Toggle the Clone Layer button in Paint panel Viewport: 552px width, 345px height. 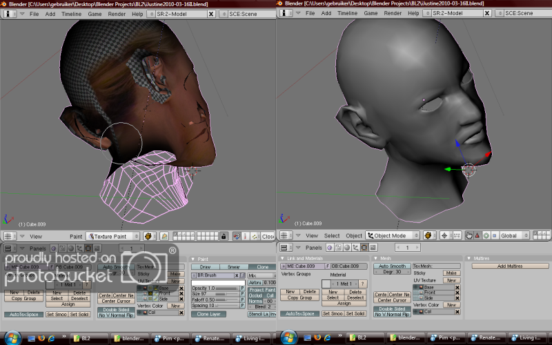coord(209,314)
